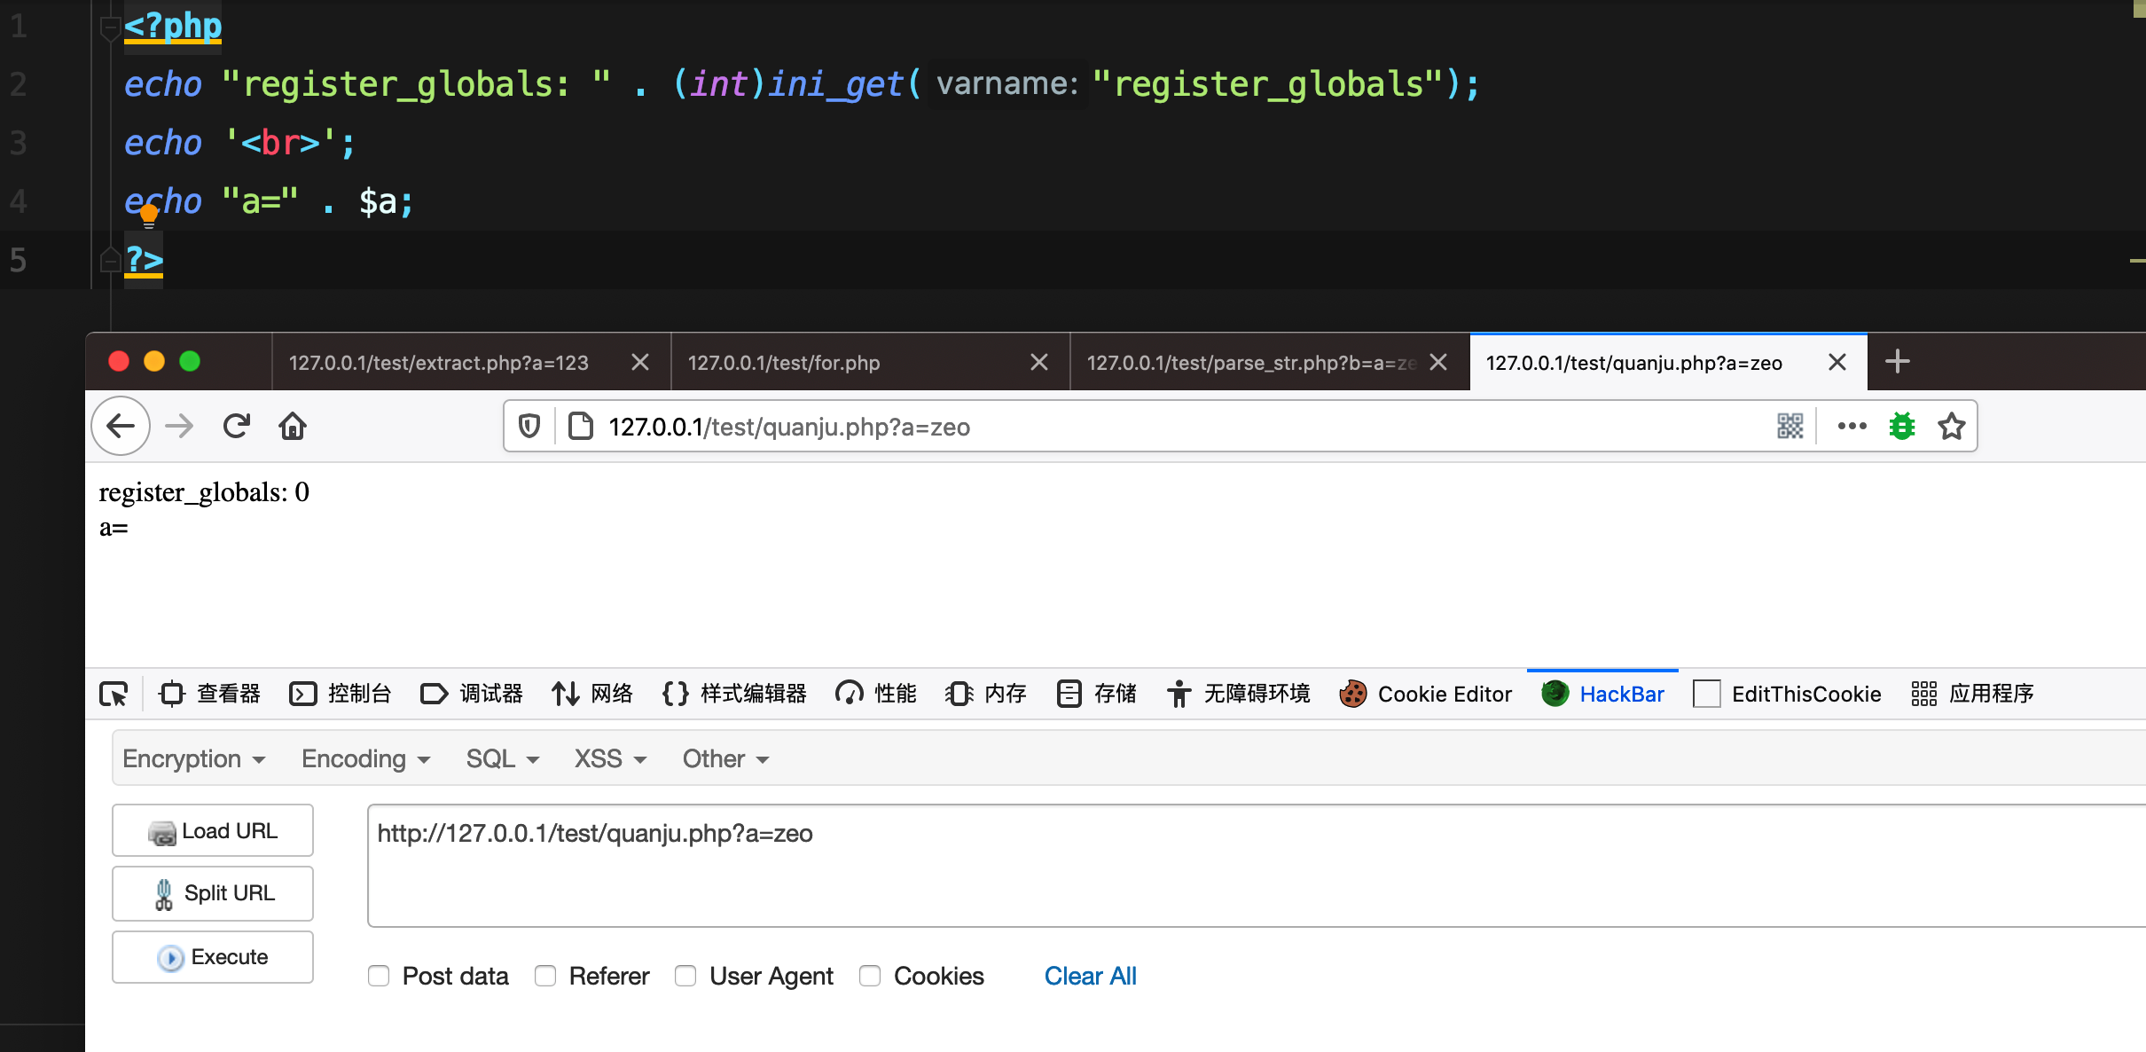Viewport: 2146px width, 1052px height.
Task: Open the 应用程序 application panel
Action: [1972, 694]
